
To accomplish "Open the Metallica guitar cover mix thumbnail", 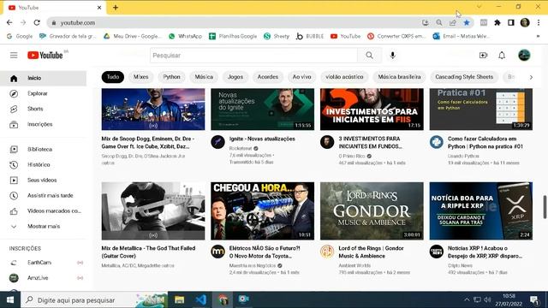I will pyautogui.click(x=153, y=211).
